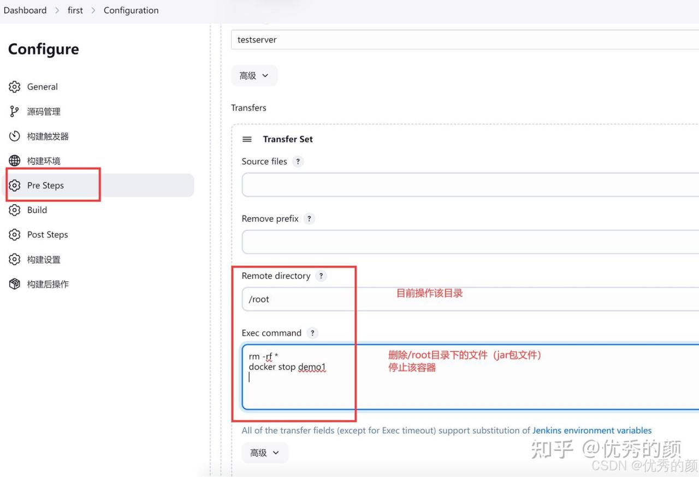The width and height of the screenshot is (699, 477).
Task: Click the General gear icon in sidebar
Action: pos(15,87)
